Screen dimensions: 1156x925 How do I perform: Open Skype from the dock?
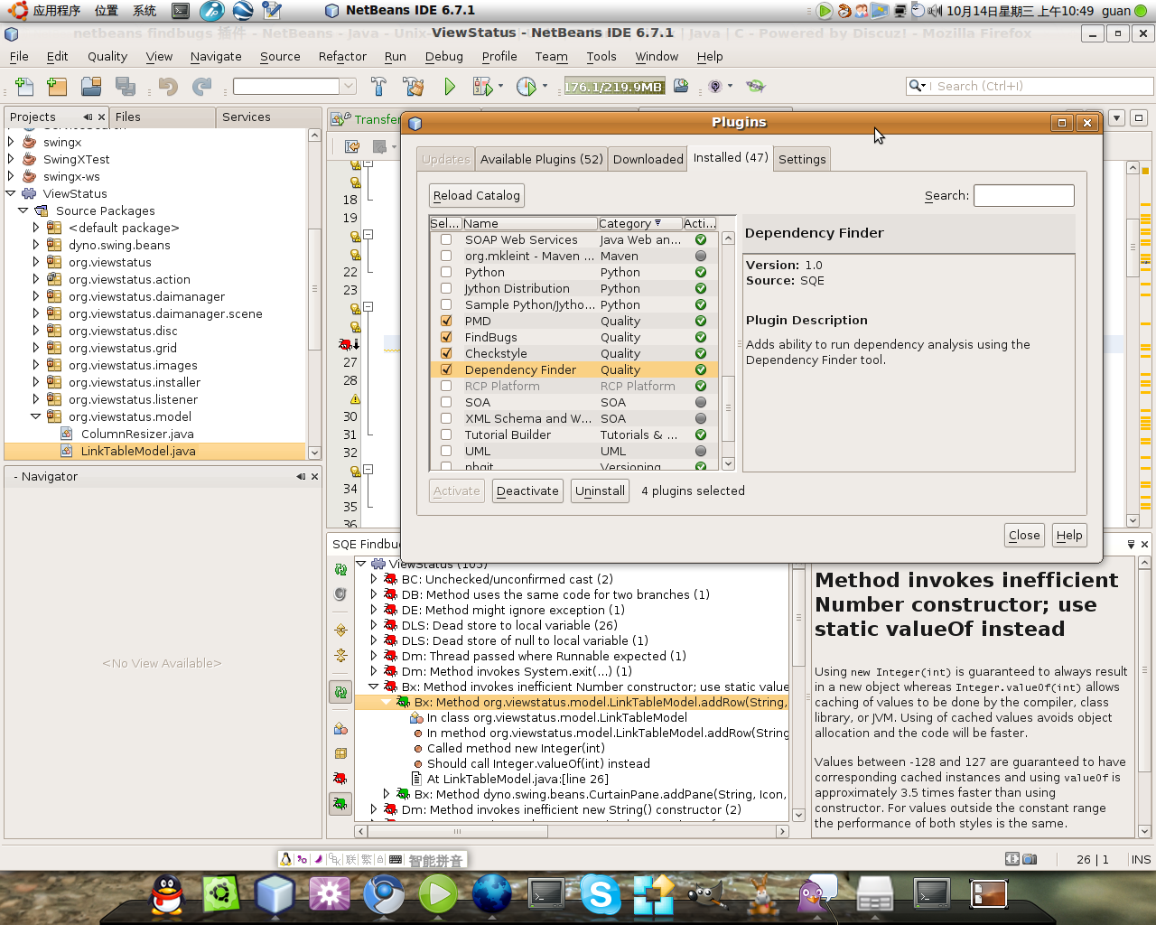601,894
